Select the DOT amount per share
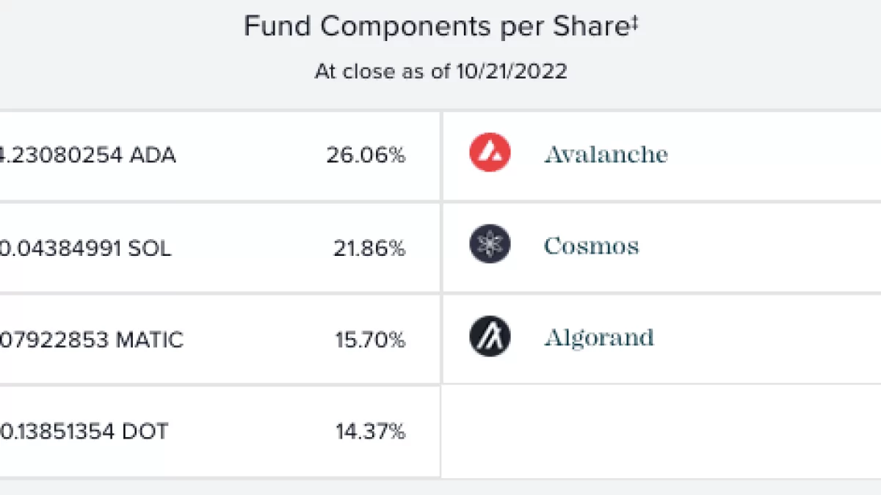 click(83, 431)
